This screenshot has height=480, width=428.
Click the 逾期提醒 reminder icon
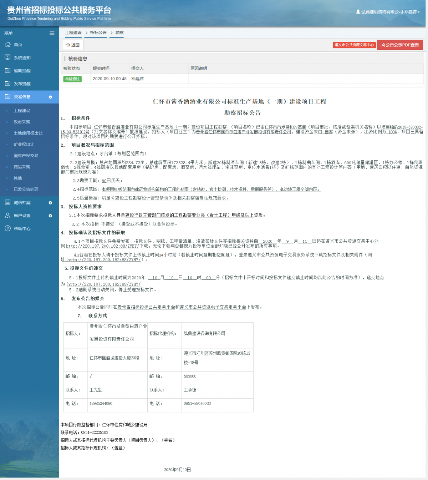[x=7, y=70]
